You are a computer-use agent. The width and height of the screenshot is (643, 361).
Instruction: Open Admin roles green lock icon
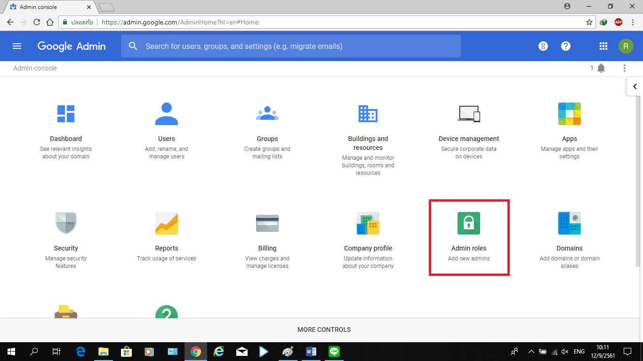469,223
